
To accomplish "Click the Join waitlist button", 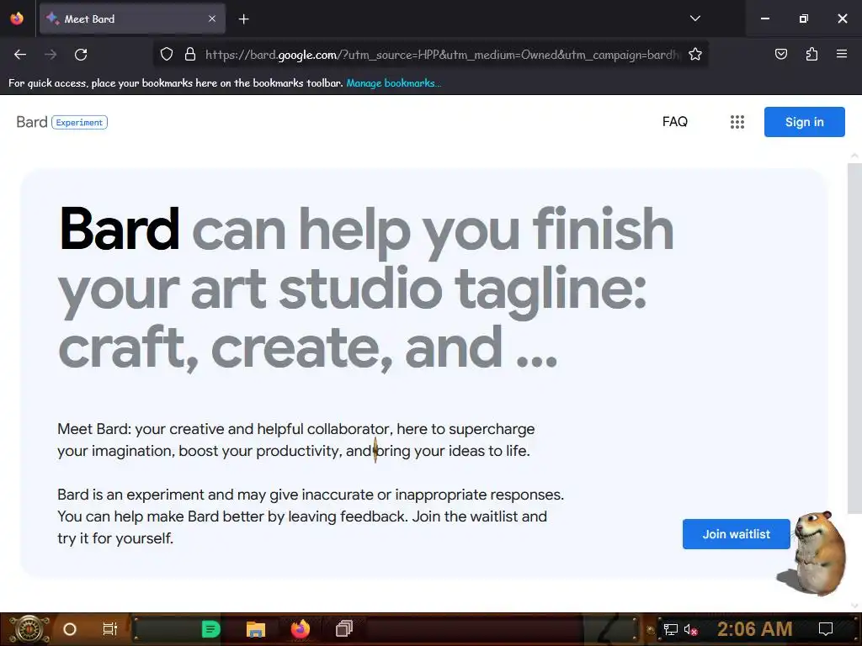I will tap(736, 534).
